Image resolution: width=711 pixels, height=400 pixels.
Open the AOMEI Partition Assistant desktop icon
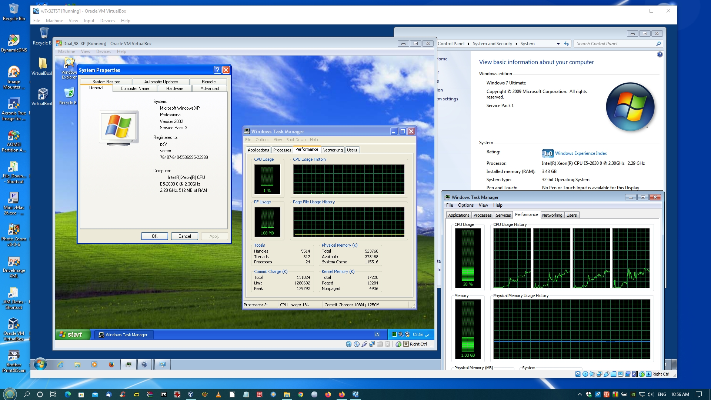pyautogui.click(x=14, y=141)
